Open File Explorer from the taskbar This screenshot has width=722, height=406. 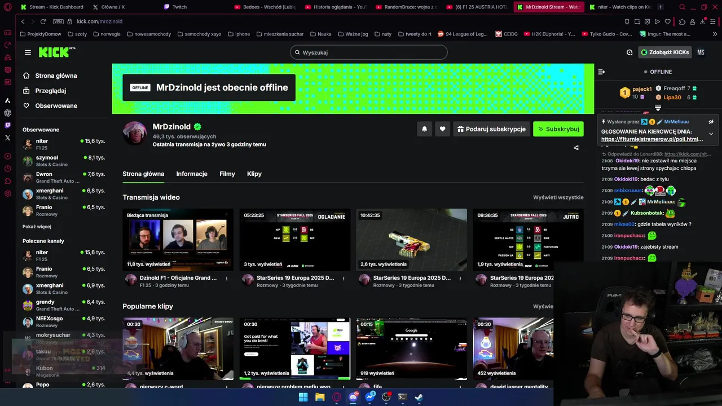point(320,397)
